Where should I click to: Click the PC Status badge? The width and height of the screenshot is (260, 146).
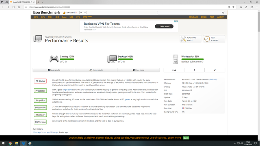40,81
